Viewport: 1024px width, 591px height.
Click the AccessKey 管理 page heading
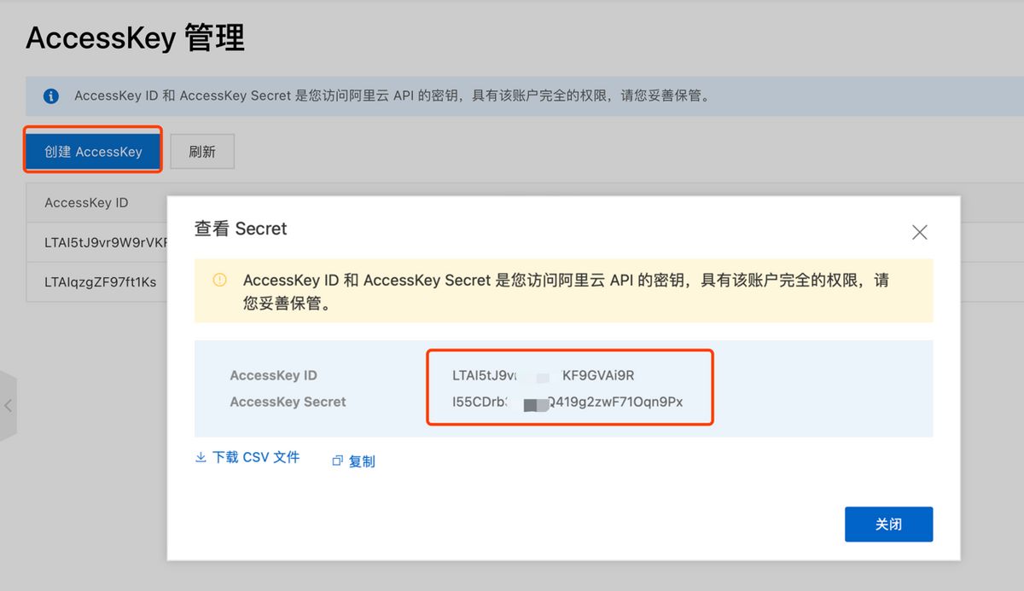[135, 38]
